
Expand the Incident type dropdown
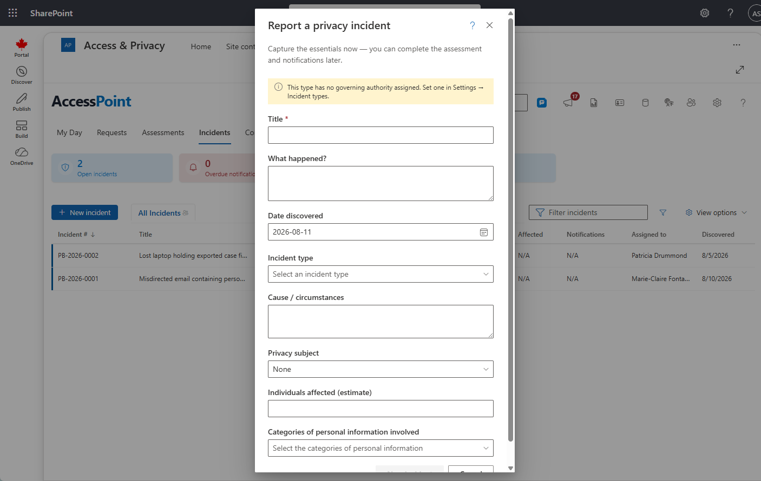pos(380,274)
